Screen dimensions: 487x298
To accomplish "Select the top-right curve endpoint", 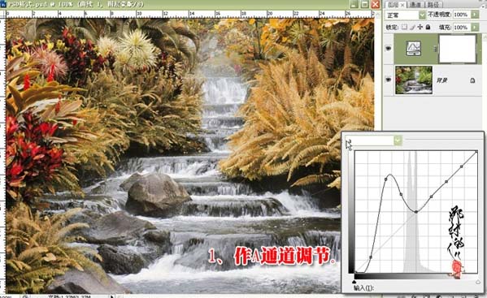I will pos(477,151).
